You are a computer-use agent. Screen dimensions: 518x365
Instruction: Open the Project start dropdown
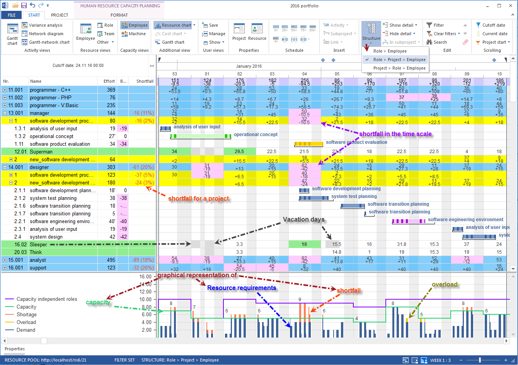509,42
